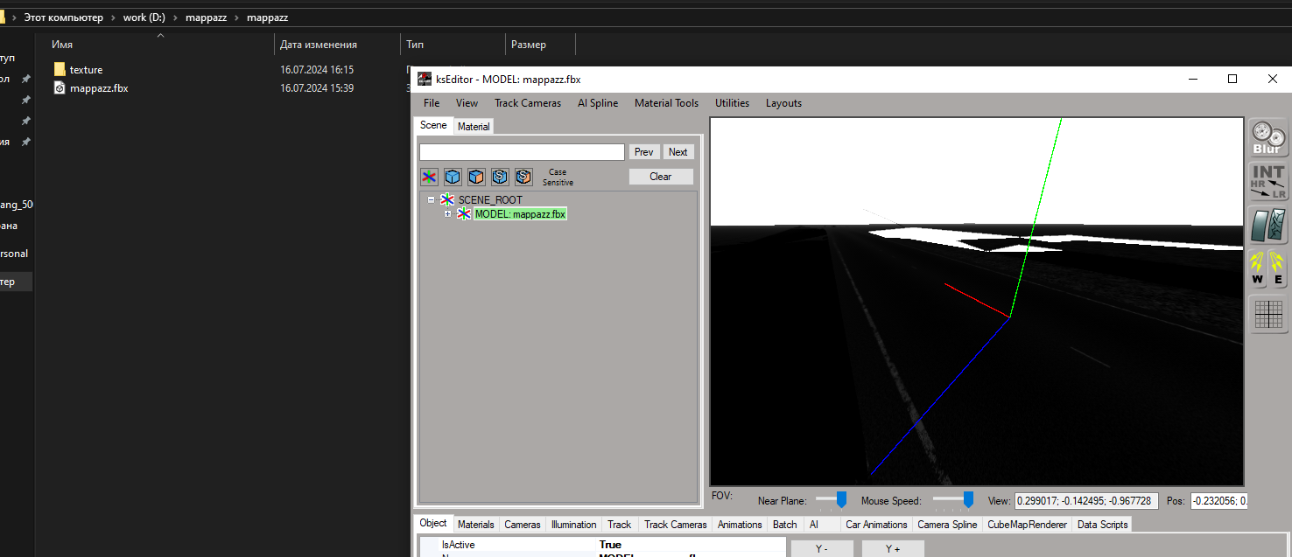
Task: Select the Illumination tab
Action: click(574, 525)
